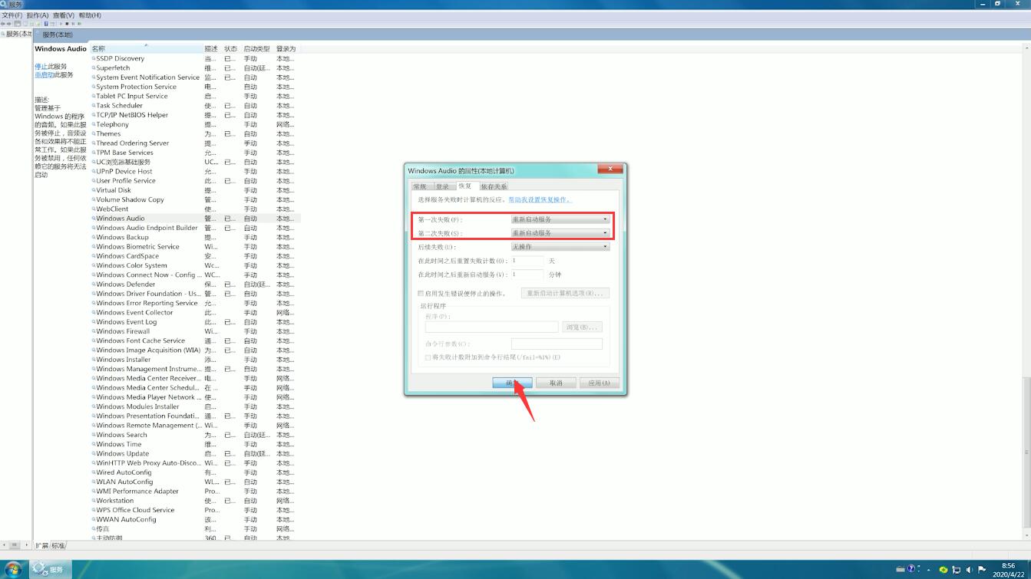Click the 应用(A) button
1031x579 pixels.
[x=600, y=383]
